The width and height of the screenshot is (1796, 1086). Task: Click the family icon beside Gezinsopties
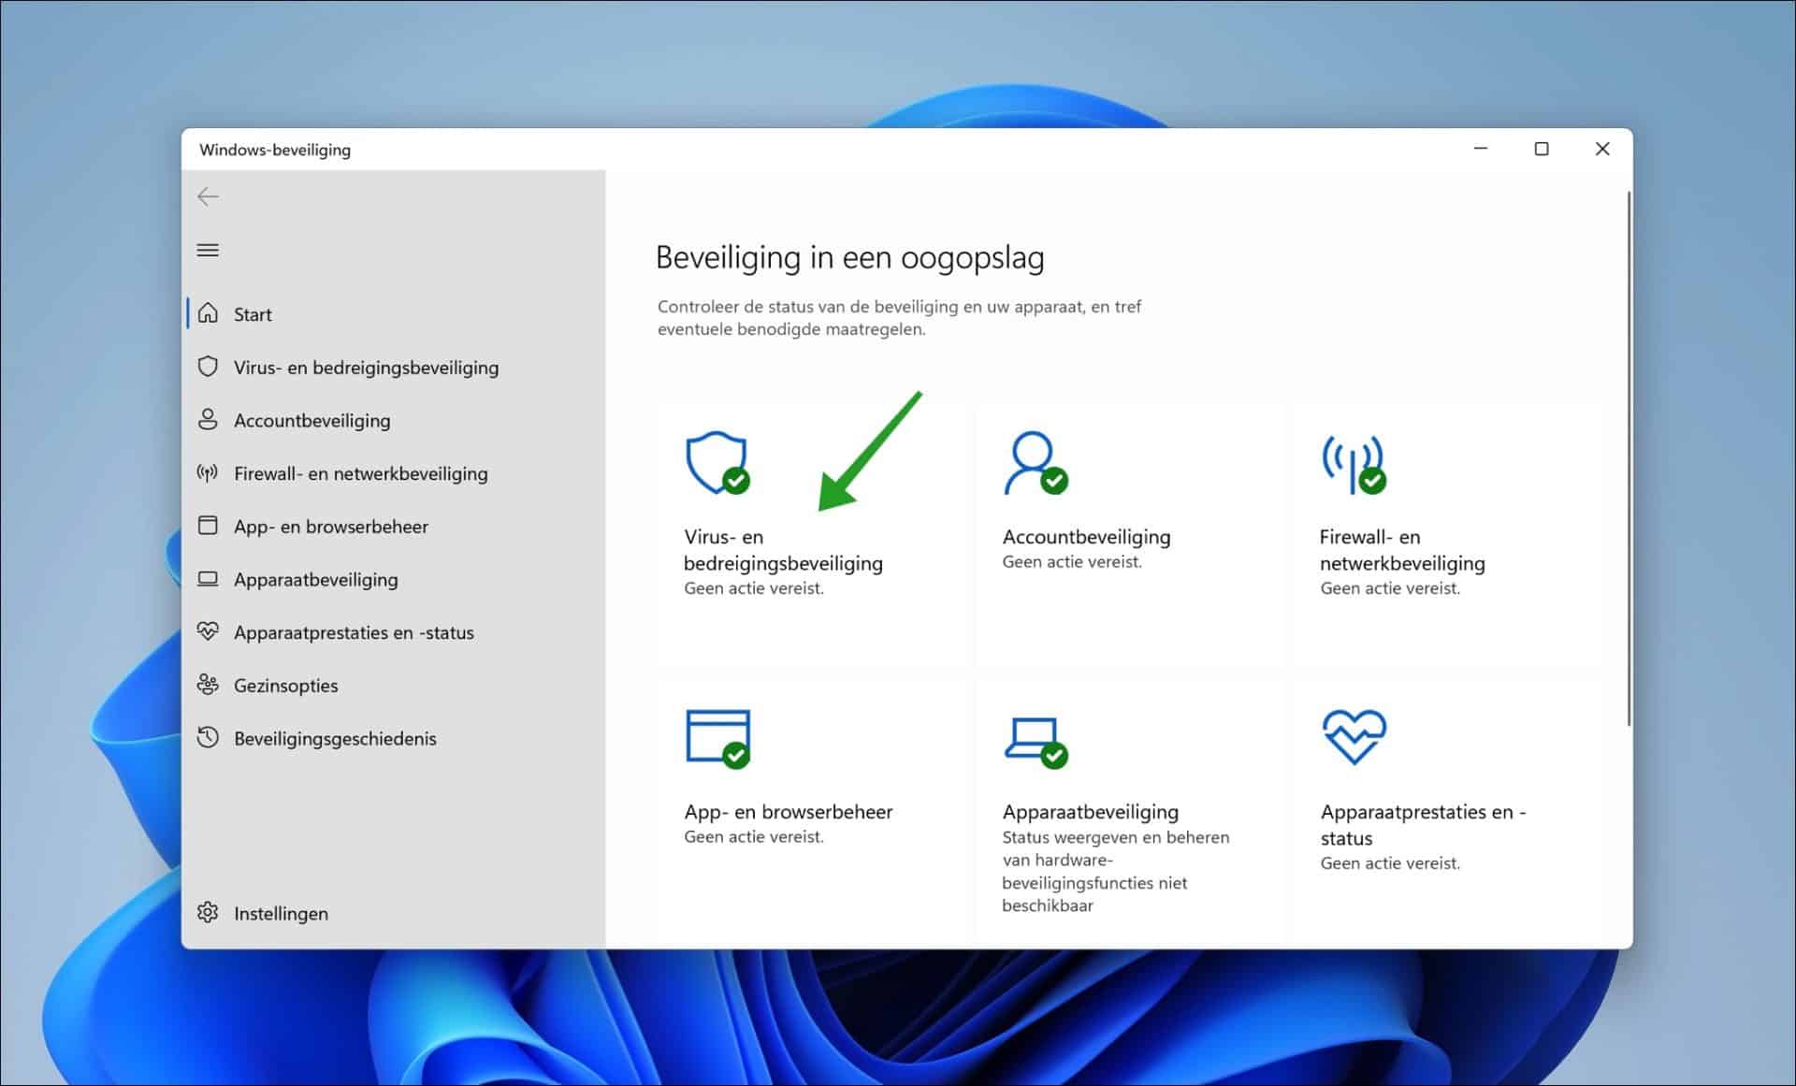[x=208, y=685]
